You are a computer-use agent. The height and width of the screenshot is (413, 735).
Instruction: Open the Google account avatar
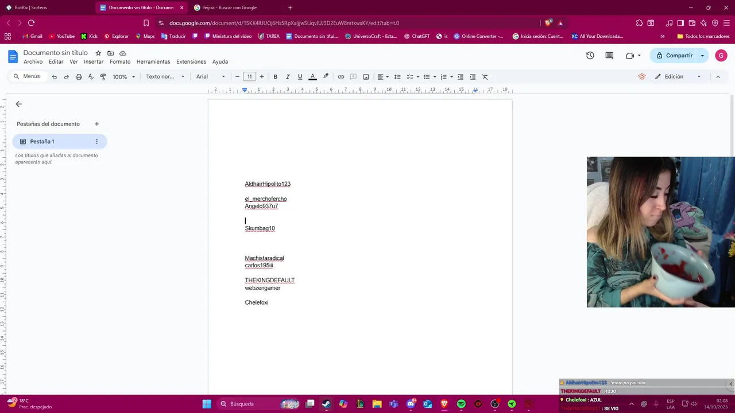721,56
